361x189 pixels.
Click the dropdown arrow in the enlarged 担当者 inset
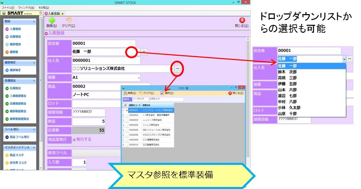point(344,59)
